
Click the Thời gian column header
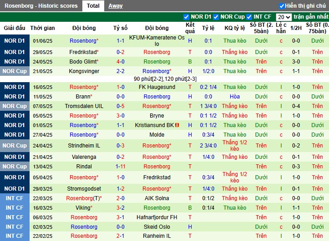pyautogui.click(x=42, y=28)
